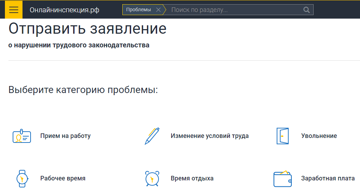
Task: Click the wristwatch icon for working time
Action: (x=22, y=178)
